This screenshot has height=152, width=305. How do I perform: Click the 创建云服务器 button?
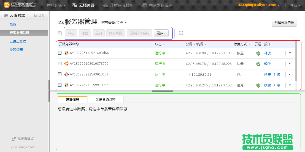tap(284, 23)
